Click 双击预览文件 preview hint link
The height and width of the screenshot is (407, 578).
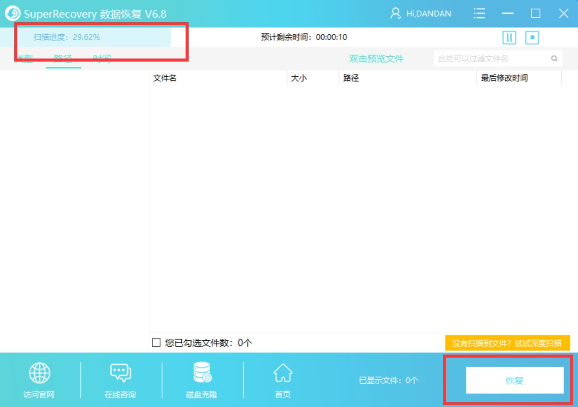pos(376,58)
